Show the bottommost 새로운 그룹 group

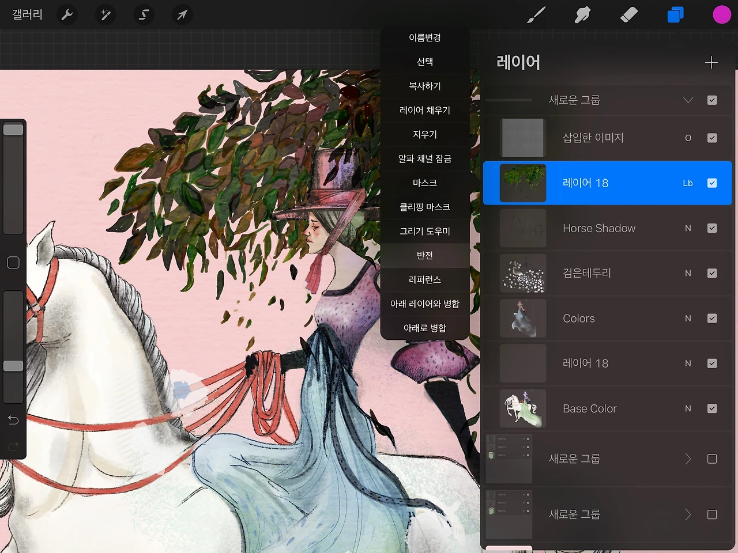pyautogui.click(x=712, y=514)
